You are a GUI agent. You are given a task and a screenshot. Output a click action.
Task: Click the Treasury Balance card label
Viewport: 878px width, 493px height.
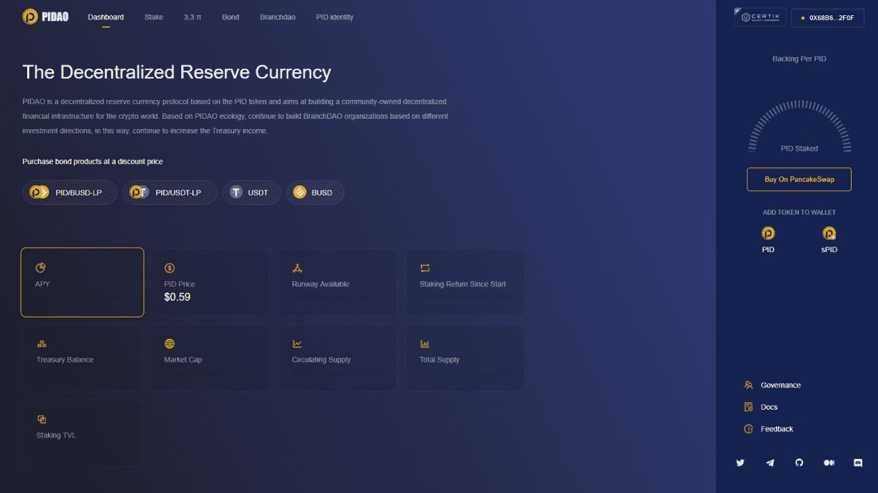[x=65, y=360]
